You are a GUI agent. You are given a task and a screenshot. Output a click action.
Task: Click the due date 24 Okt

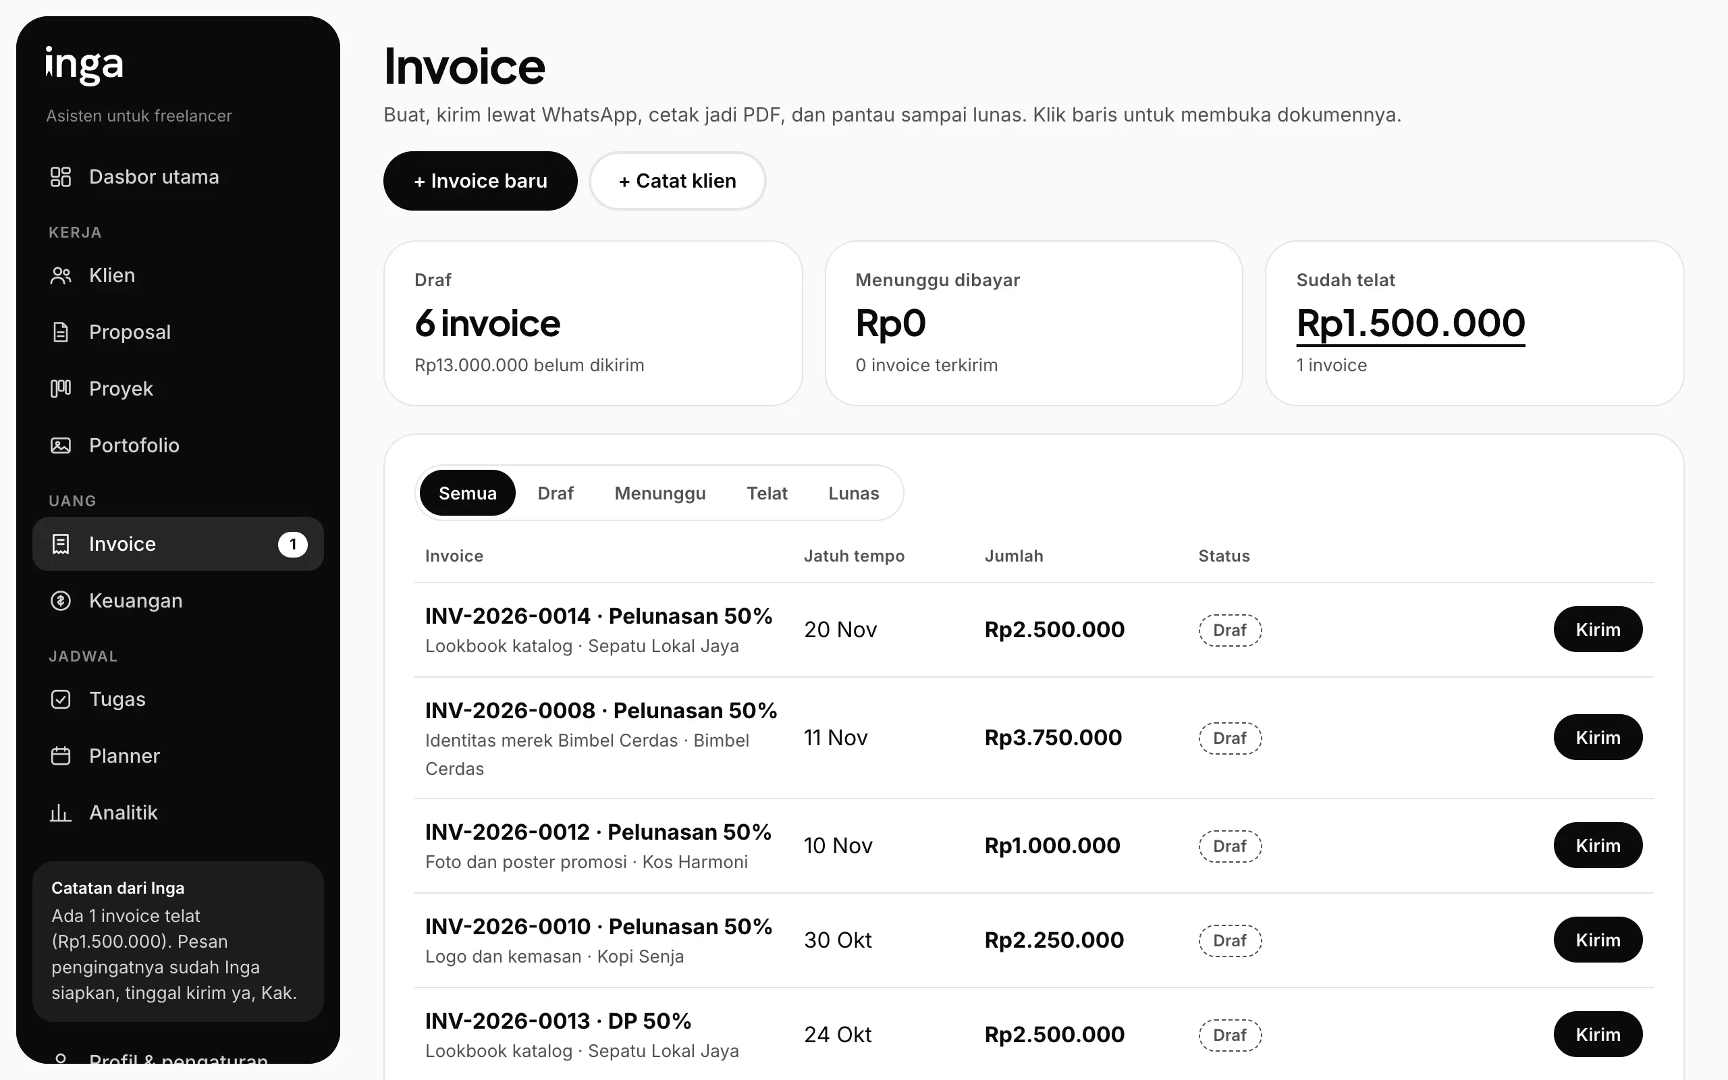(838, 1034)
